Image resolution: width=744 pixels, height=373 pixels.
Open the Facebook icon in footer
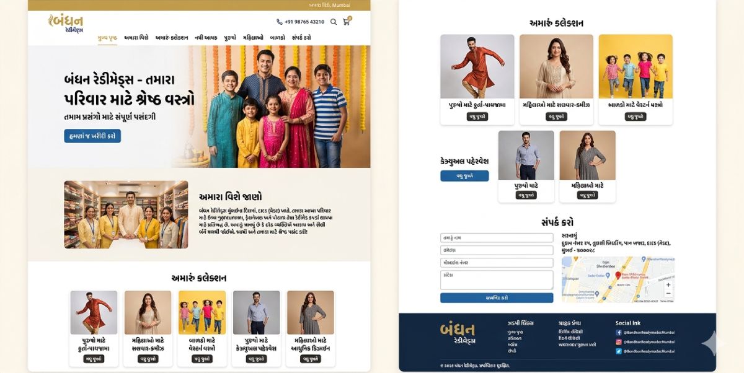[619, 333]
